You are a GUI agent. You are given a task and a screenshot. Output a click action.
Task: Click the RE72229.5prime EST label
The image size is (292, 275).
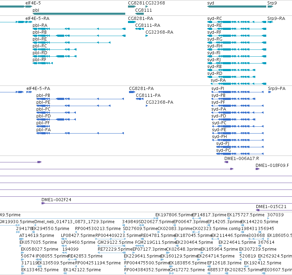[115, 249]
